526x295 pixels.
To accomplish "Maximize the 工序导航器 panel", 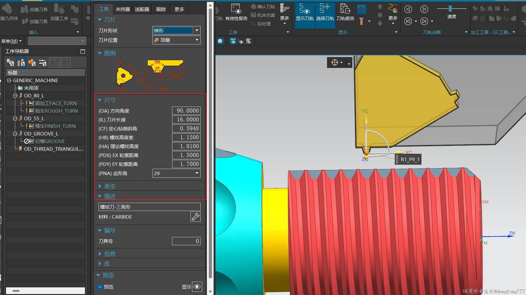I will click(83, 51).
